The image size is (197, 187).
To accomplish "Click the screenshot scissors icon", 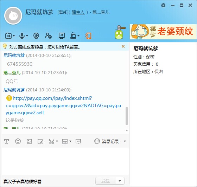I will pos(51,141).
